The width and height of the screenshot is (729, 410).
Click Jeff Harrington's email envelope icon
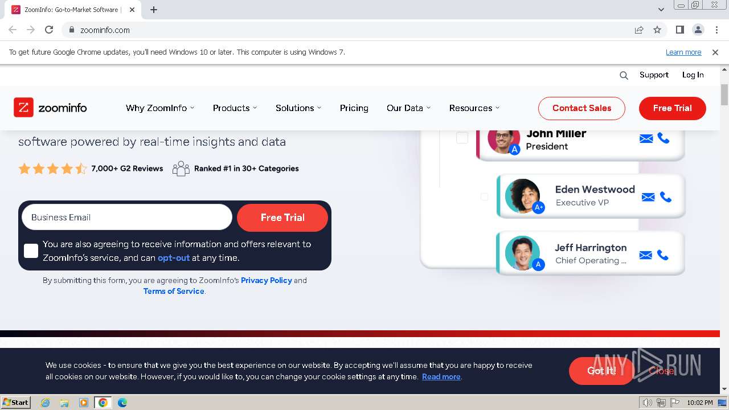[x=645, y=255]
